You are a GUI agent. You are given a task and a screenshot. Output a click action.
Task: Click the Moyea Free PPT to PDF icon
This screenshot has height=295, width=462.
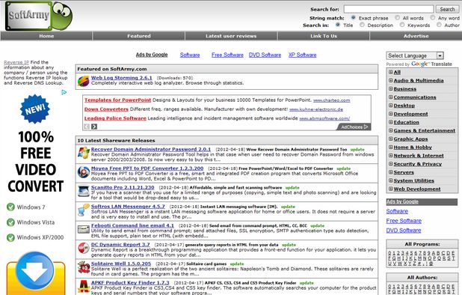[x=84, y=171]
